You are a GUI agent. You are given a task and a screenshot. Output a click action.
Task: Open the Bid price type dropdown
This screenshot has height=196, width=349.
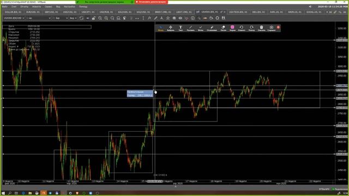(x=73, y=18)
